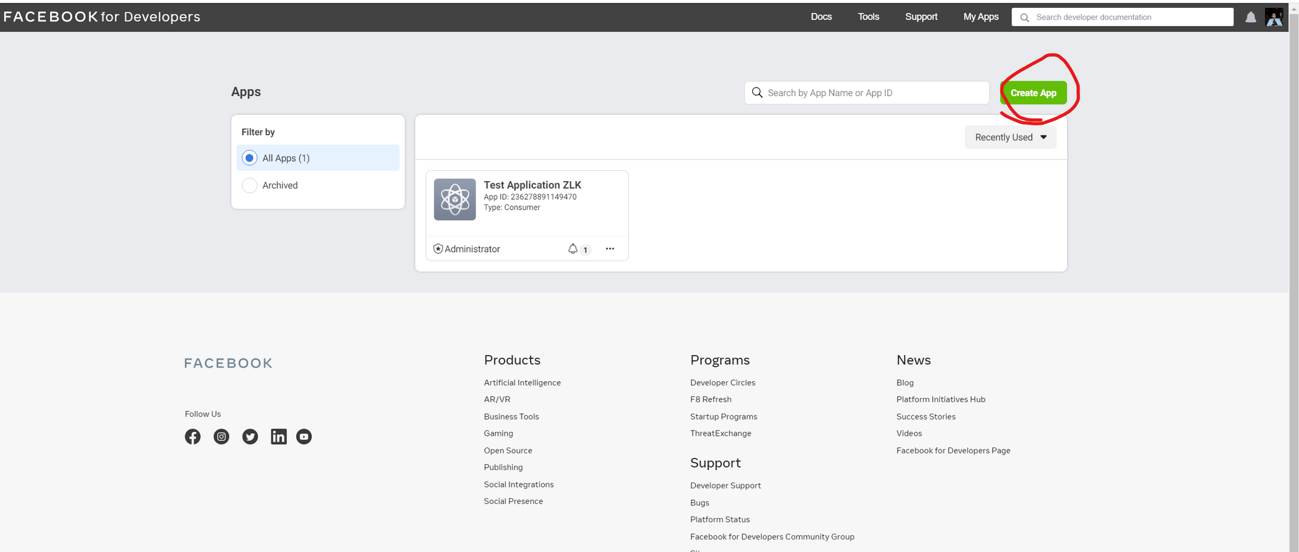Focus the Search by App Name field
This screenshot has width=1299, height=552.
tap(874, 93)
